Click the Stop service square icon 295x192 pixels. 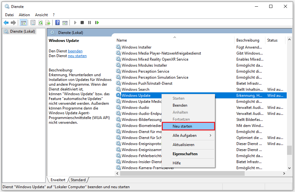pyautogui.click(x=82, y=23)
